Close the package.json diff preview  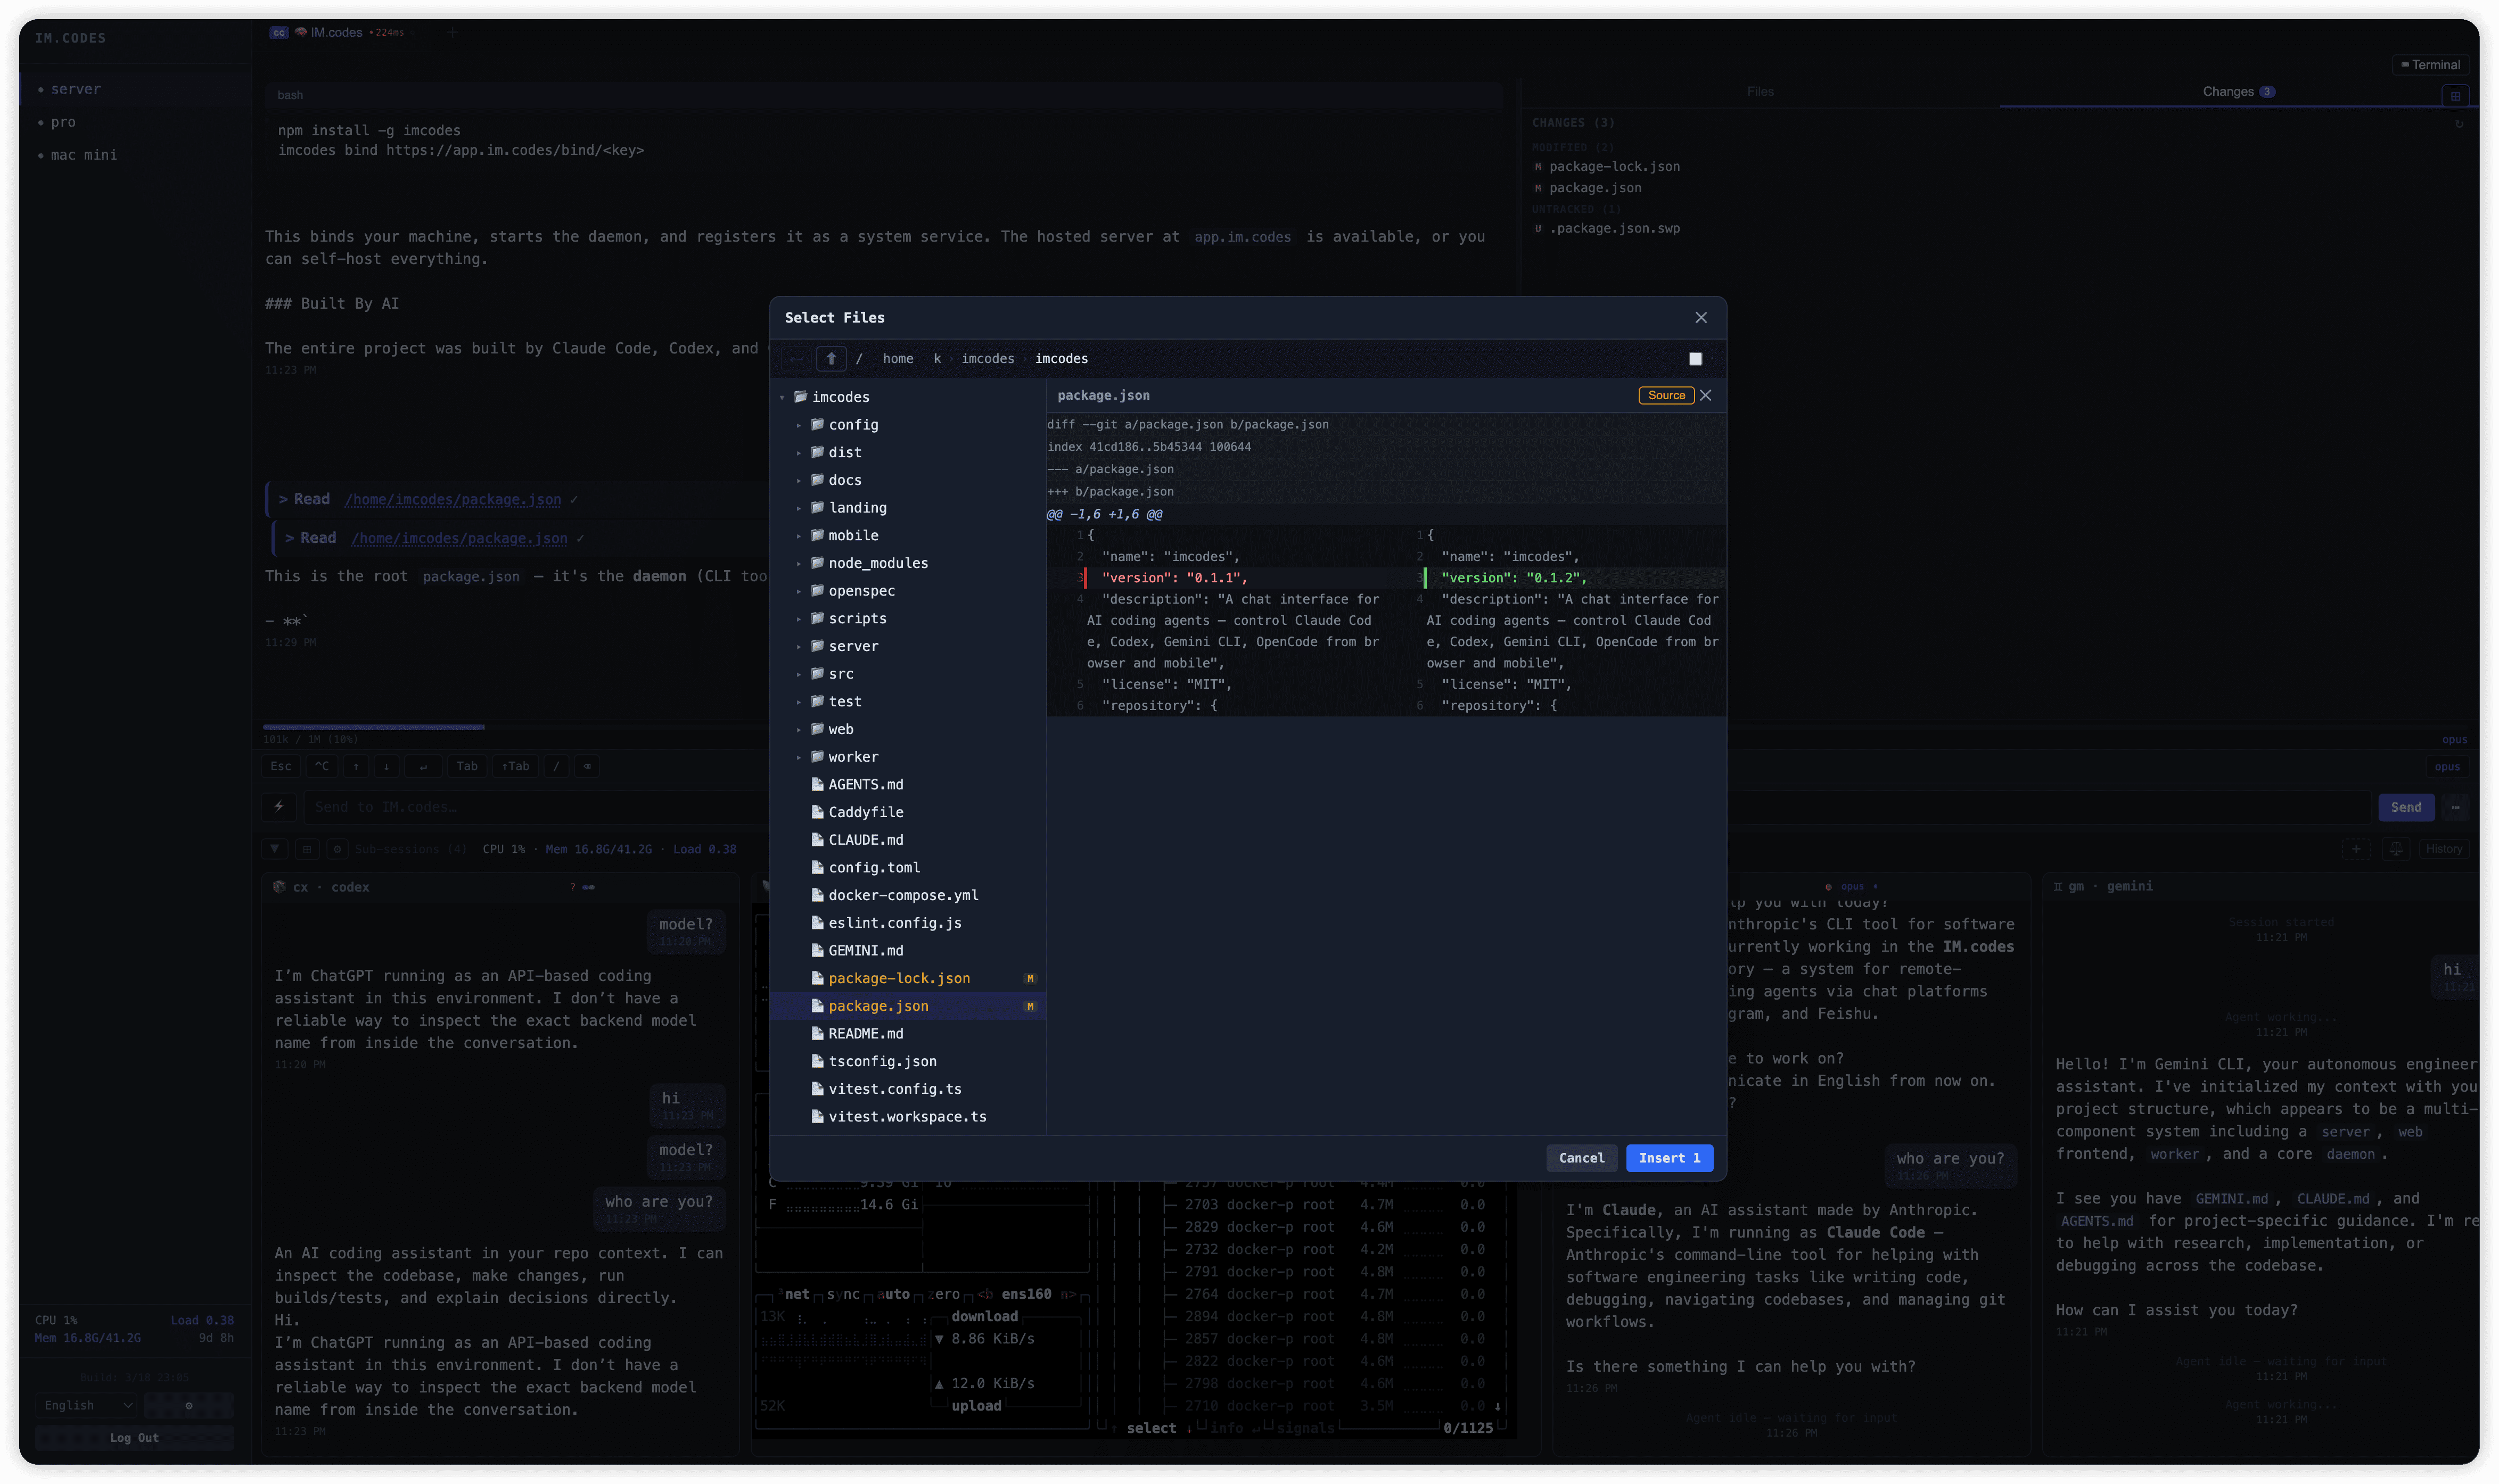(1706, 396)
